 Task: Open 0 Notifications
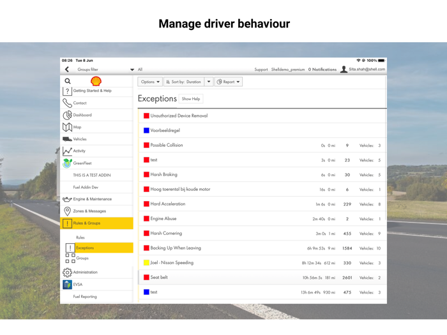tap(322, 70)
